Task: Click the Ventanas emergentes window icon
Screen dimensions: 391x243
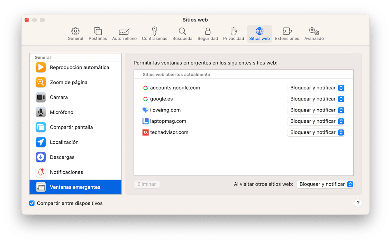Action: pos(41,187)
